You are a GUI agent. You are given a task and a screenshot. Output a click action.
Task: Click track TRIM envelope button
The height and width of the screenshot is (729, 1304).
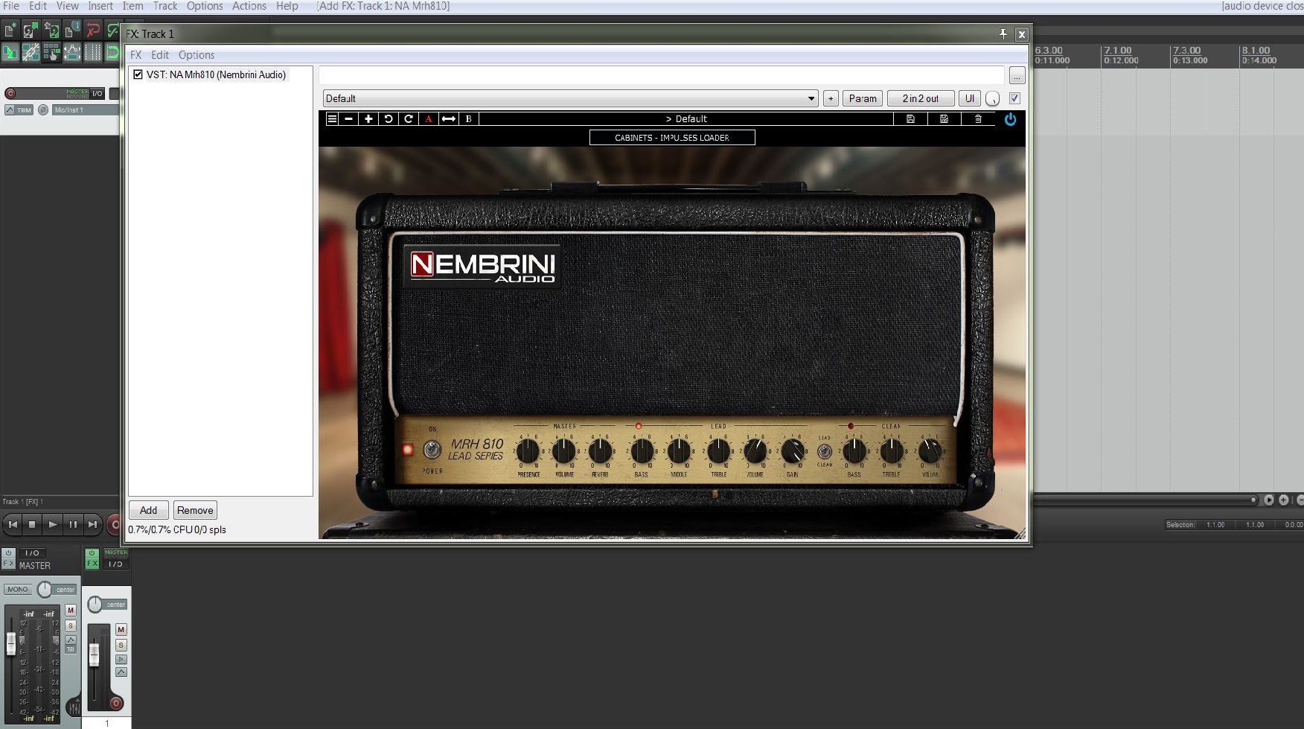pos(19,110)
